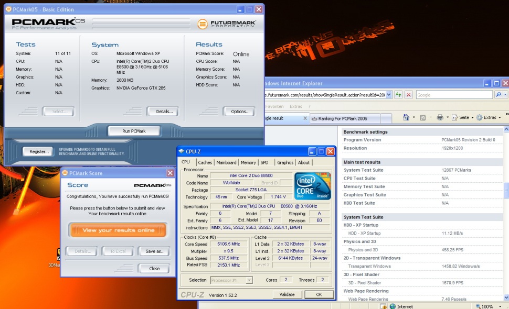Switch to the SPD tab in CPU-Z
Screen dimensions: 509x309
point(264,162)
